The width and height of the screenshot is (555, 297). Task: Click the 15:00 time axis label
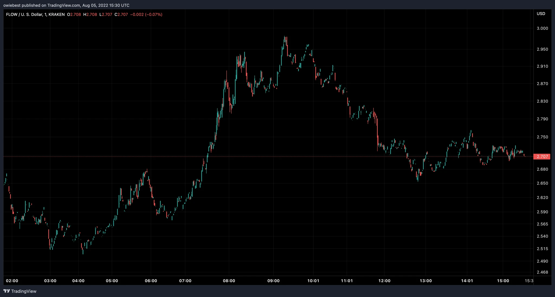click(x=503, y=281)
